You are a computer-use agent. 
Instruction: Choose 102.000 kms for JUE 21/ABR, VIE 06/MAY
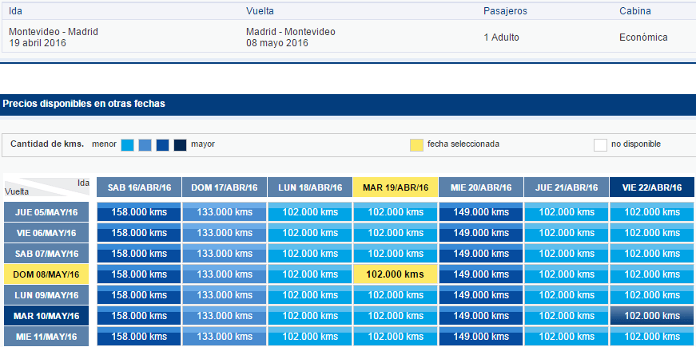[x=567, y=233]
